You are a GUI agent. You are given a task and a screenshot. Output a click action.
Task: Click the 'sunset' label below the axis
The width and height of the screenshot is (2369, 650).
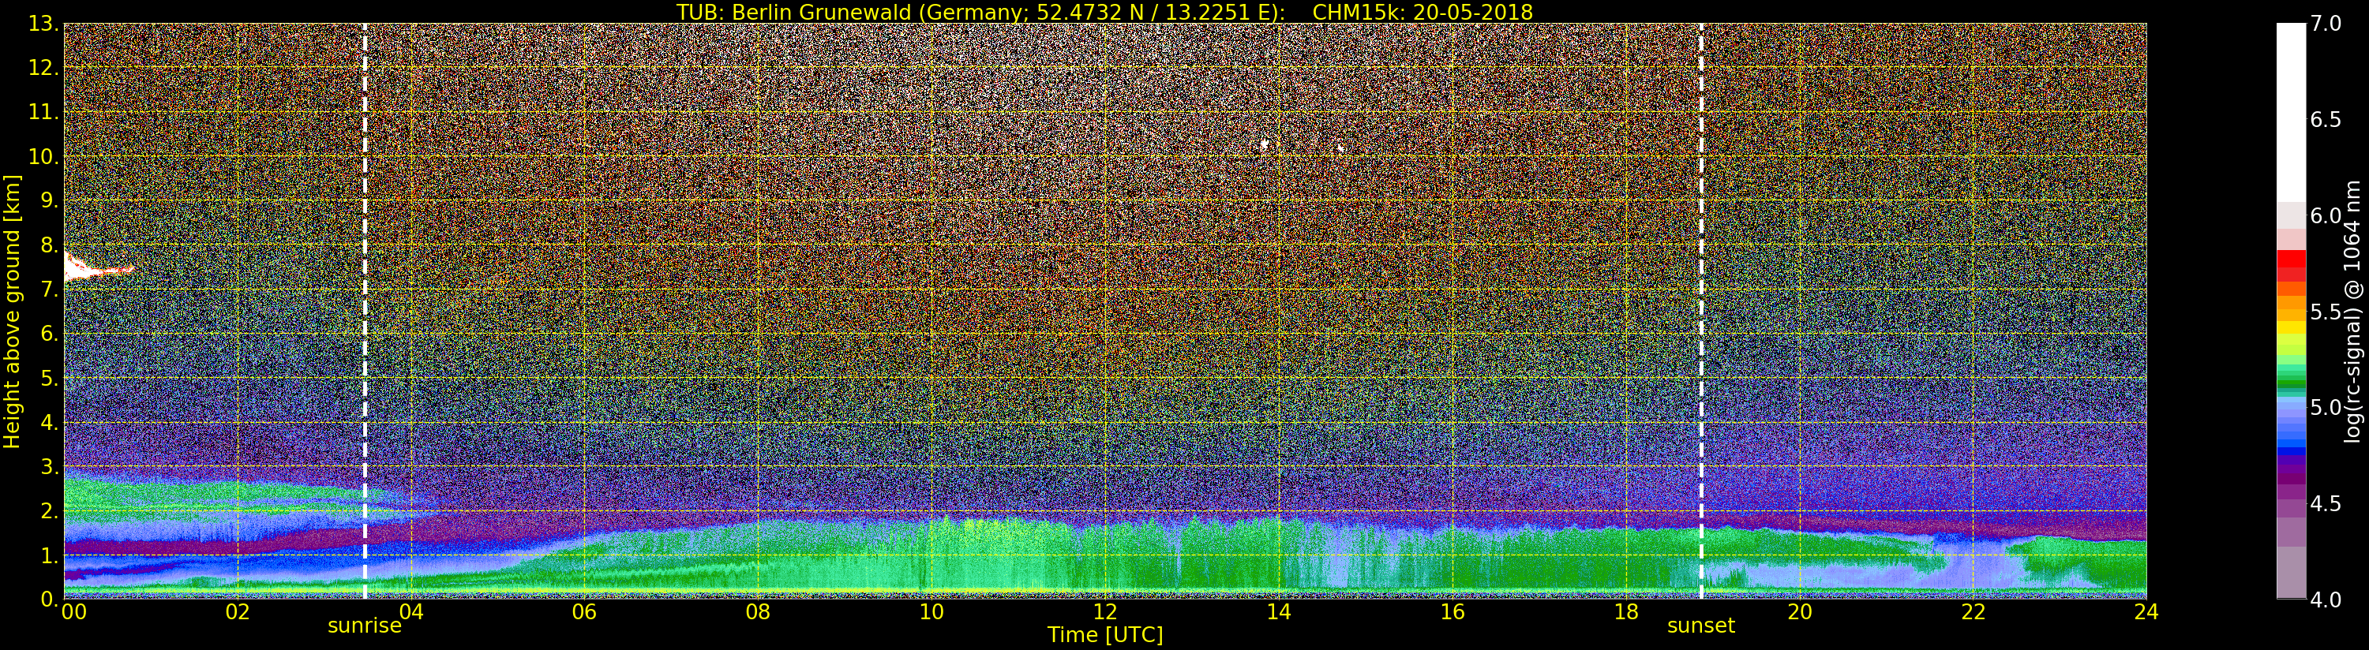[1701, 626]
